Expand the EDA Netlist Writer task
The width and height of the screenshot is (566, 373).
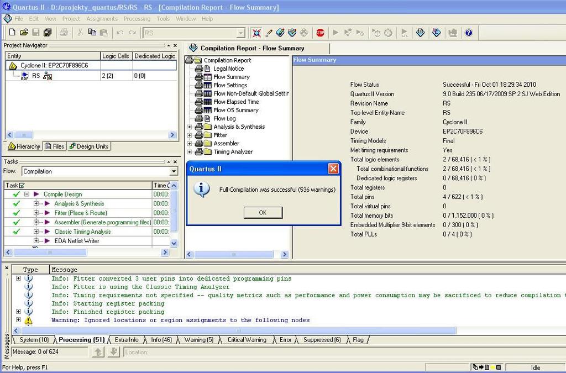36,240
